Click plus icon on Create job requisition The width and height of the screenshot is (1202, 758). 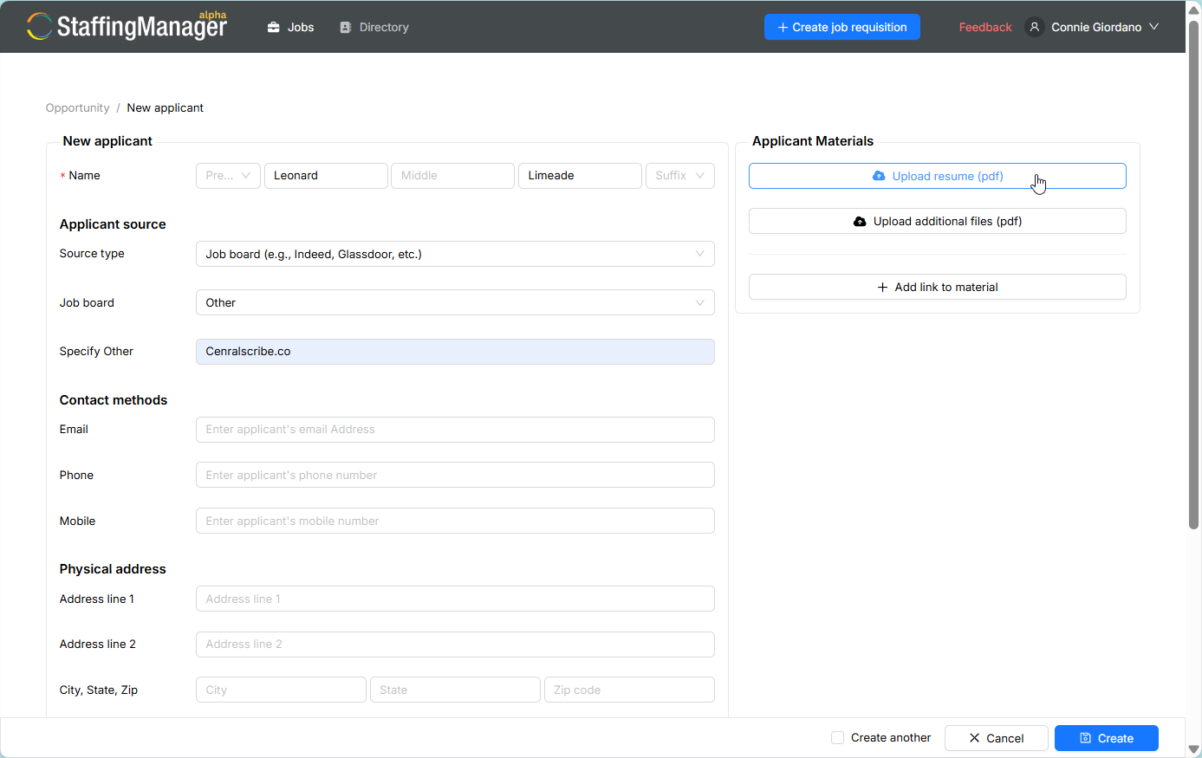tap(783, 27)
